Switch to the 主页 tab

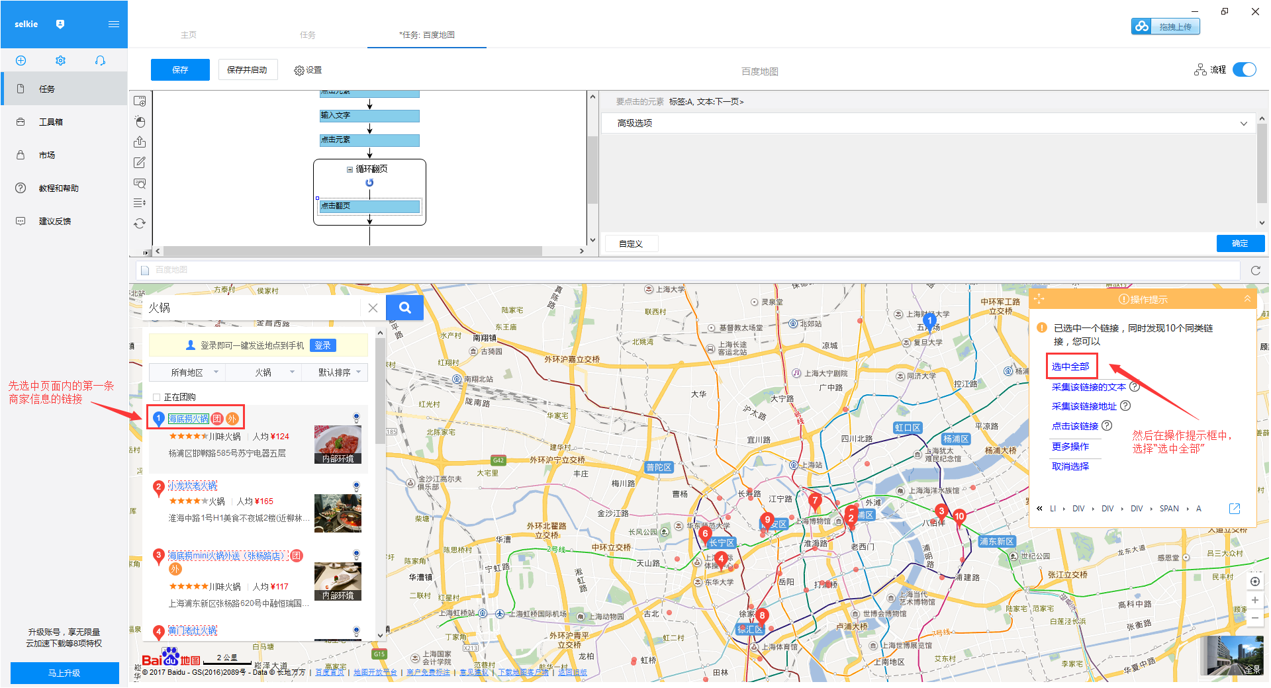click(189, 35)
